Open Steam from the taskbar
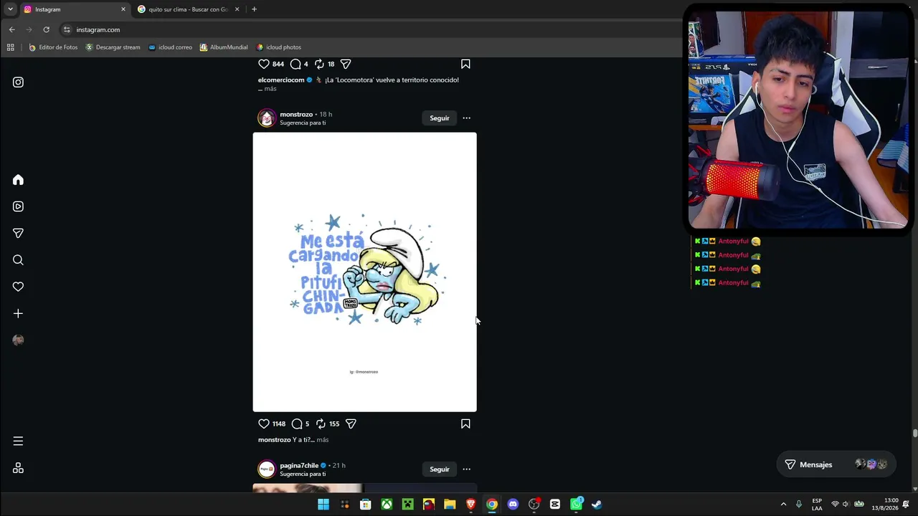Viewport: 918px width, 516px height. point(597,505)
